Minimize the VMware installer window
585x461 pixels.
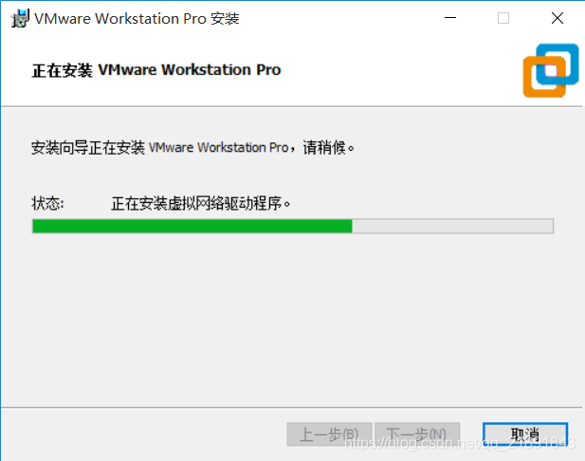450,18
